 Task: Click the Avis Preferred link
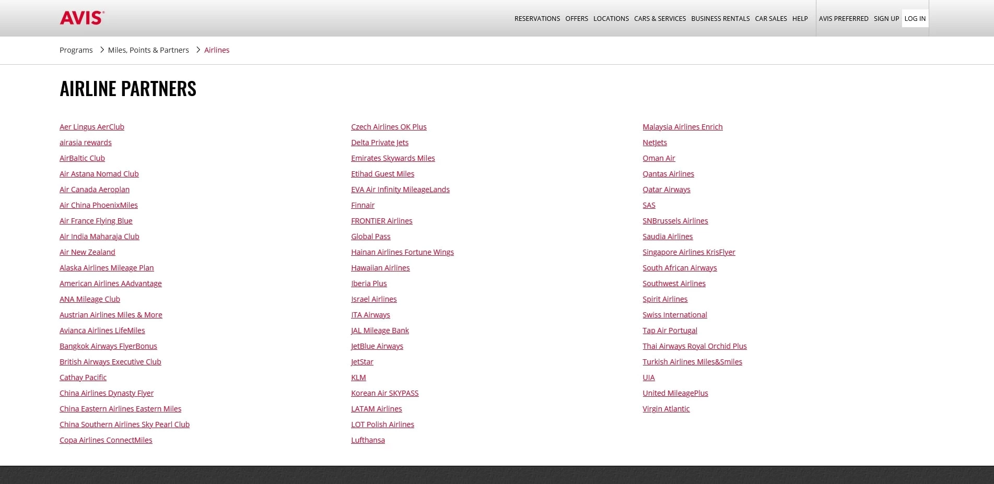(x=843, y=18)
